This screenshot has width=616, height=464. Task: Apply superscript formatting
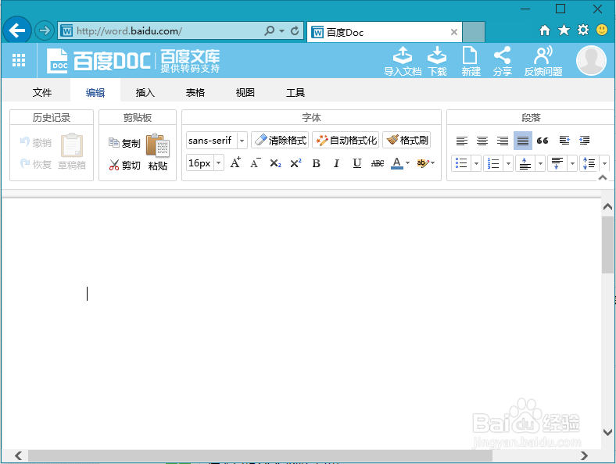(295, 163)
